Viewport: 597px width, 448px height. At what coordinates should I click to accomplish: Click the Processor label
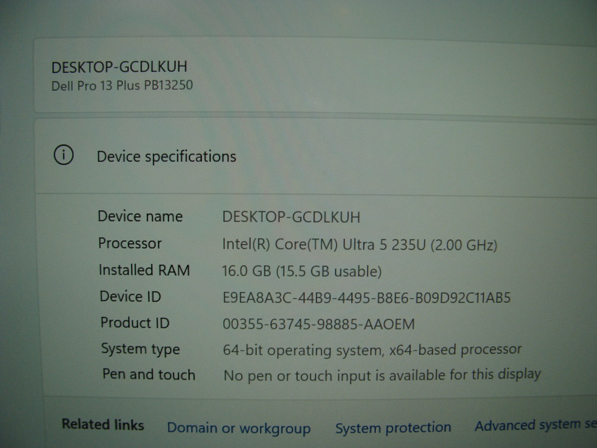pyautogui.click(x=130, y=243)
